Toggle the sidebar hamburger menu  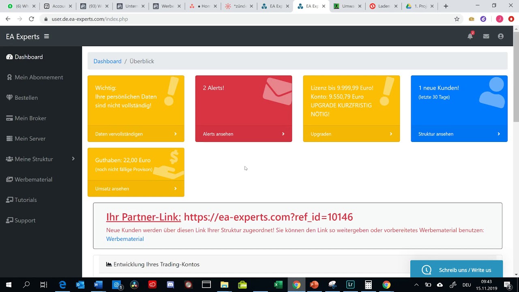coord(47,36)
